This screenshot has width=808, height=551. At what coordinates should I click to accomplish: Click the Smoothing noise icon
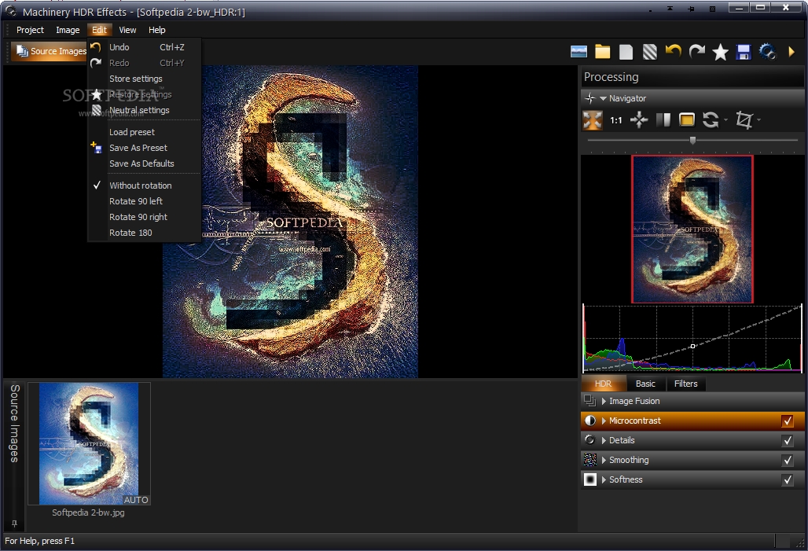[589, 460]
